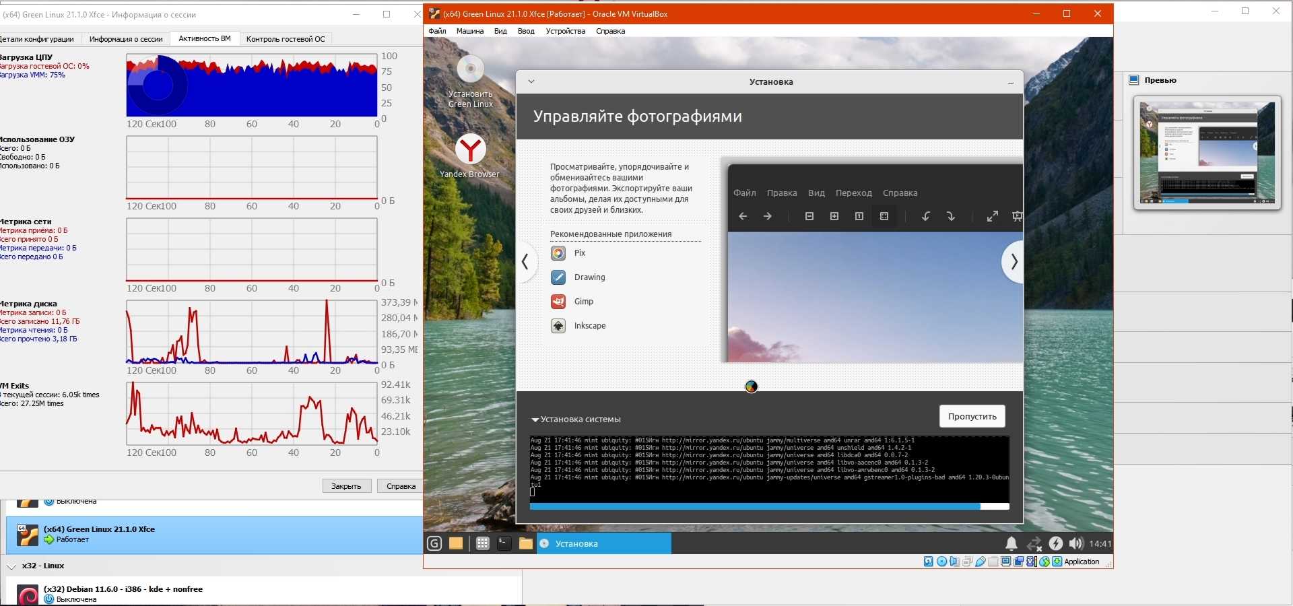Open the notification bell in guest tray
1293x606 pixels.
(x=1012, y=543)
